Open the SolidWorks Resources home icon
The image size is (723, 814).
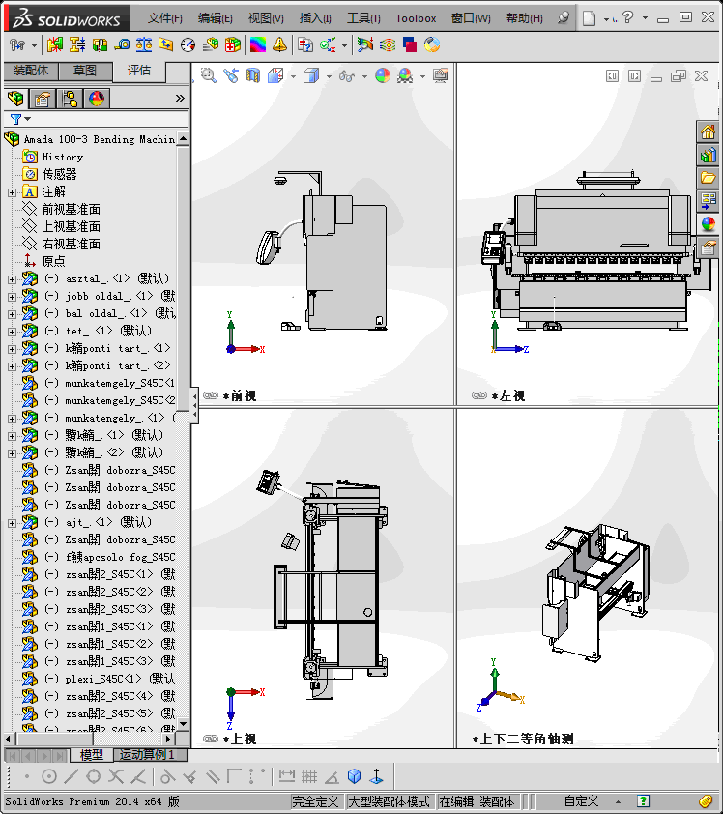click(708, 131)
